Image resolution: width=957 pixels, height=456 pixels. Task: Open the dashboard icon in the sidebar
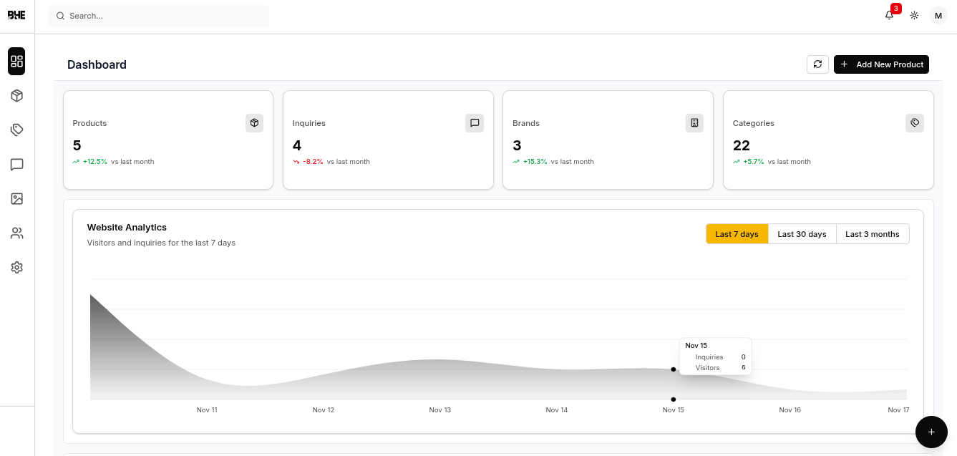(x=16, y=62)
